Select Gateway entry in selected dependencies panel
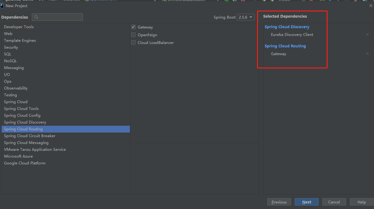This screenshot has height=209, width=374. (x=278, y=54)
